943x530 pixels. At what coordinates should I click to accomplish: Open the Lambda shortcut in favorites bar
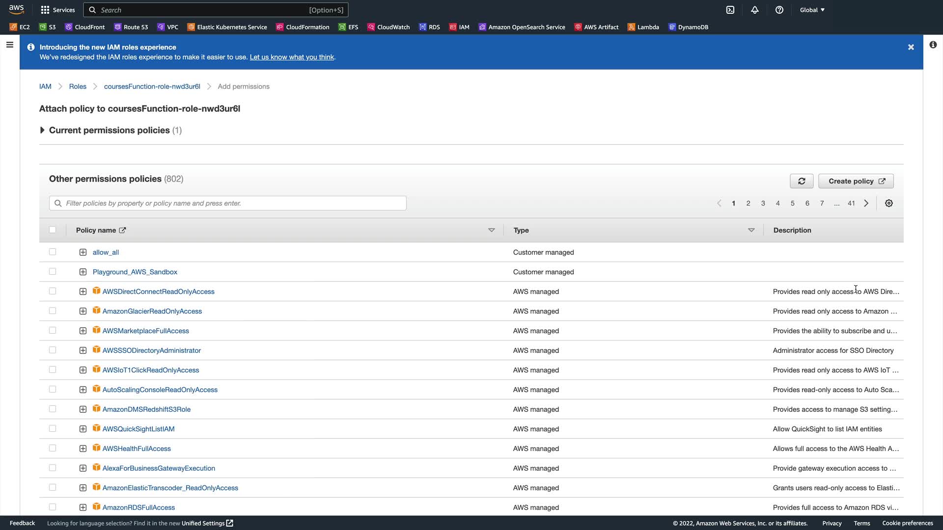[x=643, y=27]
